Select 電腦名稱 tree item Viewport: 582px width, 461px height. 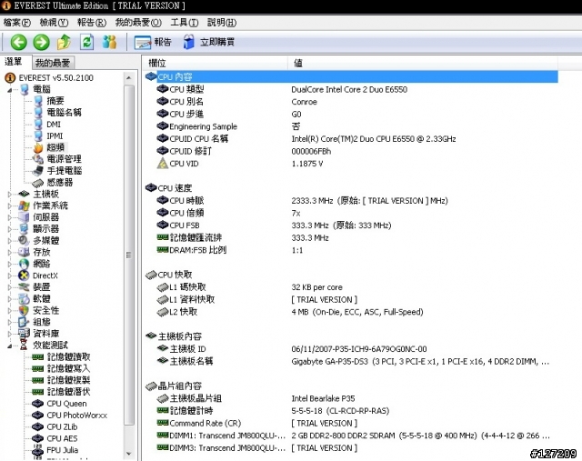tap(64, 112)
